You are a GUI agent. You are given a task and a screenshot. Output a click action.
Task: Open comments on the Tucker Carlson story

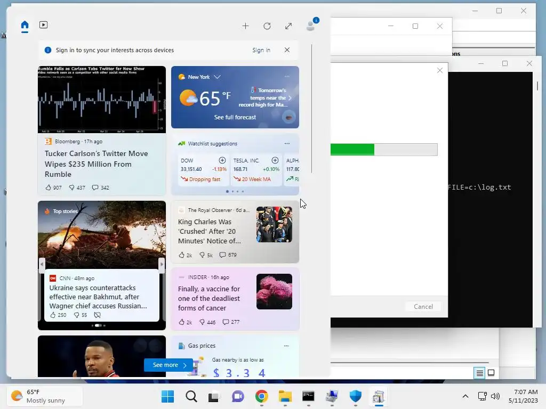(x=100, y=187)
